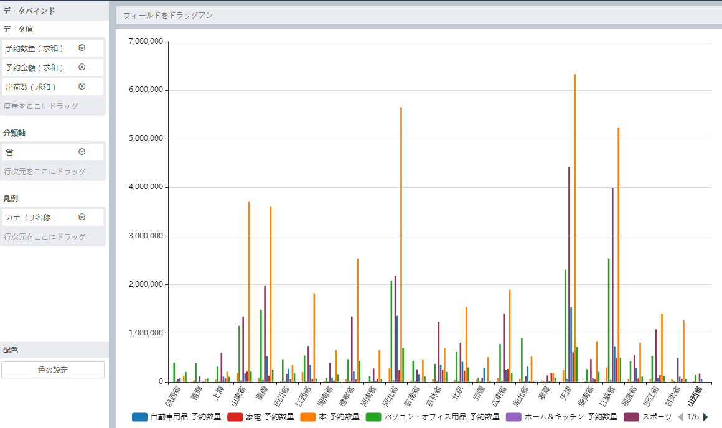Image resolution: width=722 pixels, height=428 pixels.
Task: Click the tall orange bar for 天津
Action: pos(574,228)
